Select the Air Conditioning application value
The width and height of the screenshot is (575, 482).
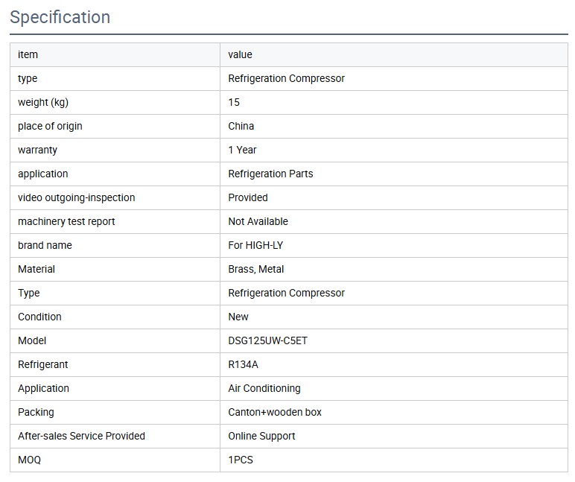click(264, 388)
